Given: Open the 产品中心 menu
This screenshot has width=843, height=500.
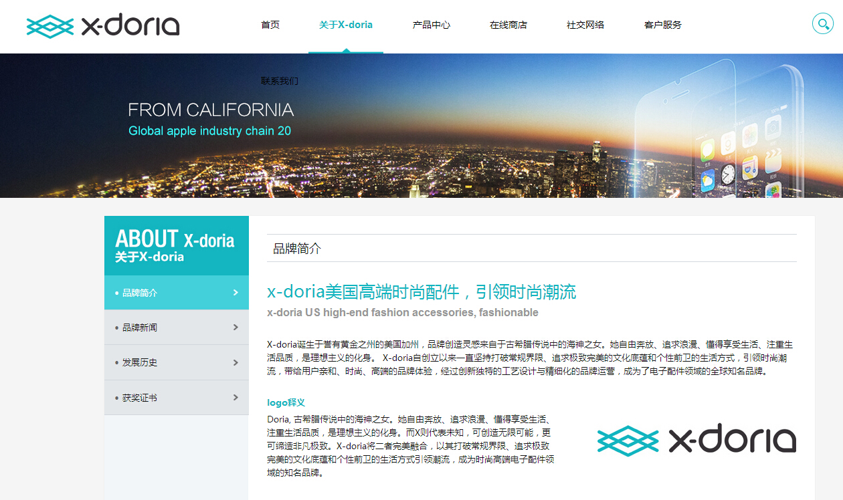Looking at the screenshot, I should click(x=432, y=25).
